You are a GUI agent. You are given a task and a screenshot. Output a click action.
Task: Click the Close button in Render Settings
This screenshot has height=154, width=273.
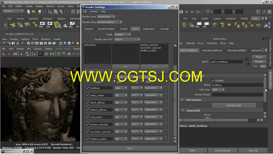click(130, 149)
